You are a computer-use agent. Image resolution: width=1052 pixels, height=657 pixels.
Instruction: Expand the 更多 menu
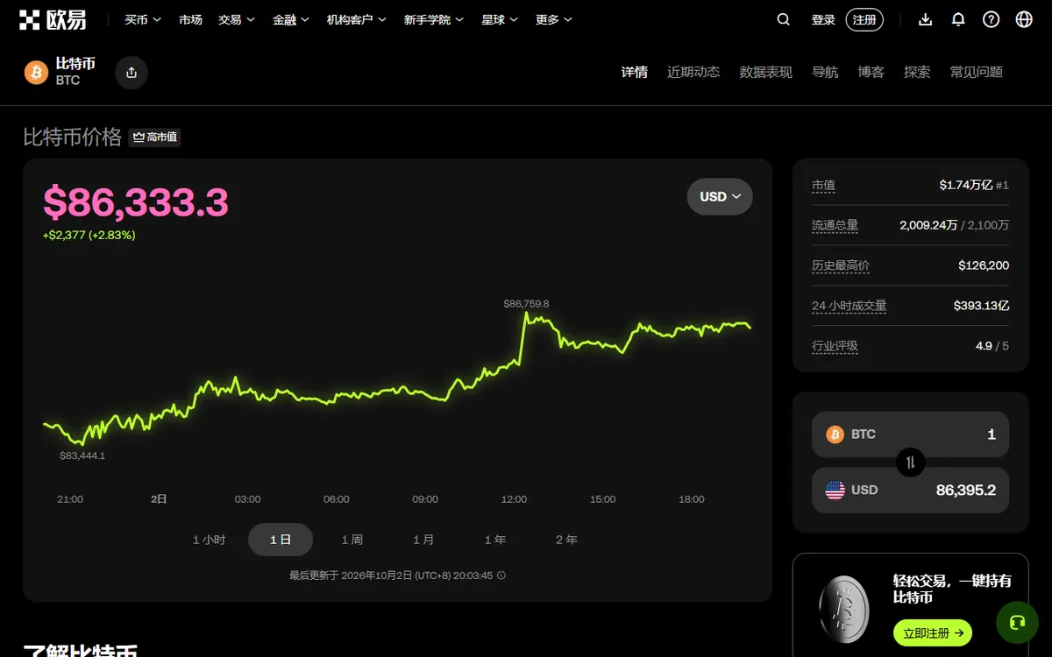pyautogui.click(x=554, y=19)
